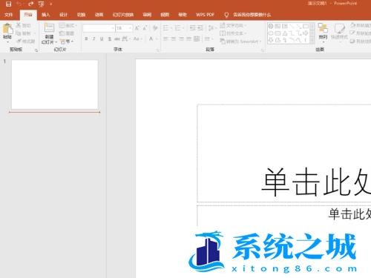Open the Clipboard (剪贴板) dialog launcher

pyautogui.click(x=36, y=50)
